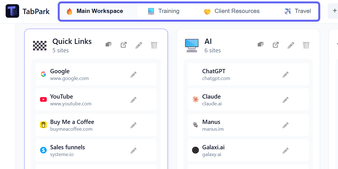
Task: Edit the Google link pencil icon
Action: point(134,74)
